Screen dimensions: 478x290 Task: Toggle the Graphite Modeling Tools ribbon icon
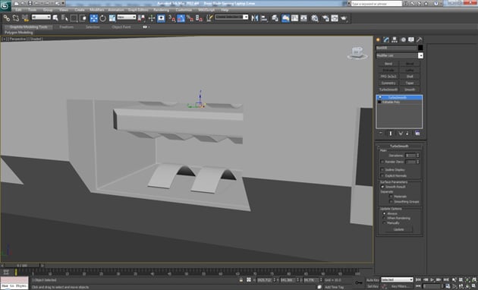pyautogui.click(x=285, y=18)
